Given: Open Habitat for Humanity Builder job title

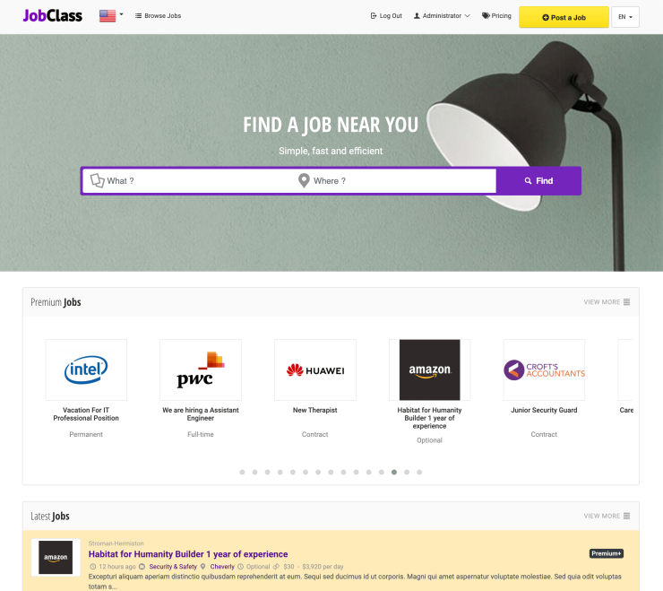Looking at the screenshot, I should 188,553.
